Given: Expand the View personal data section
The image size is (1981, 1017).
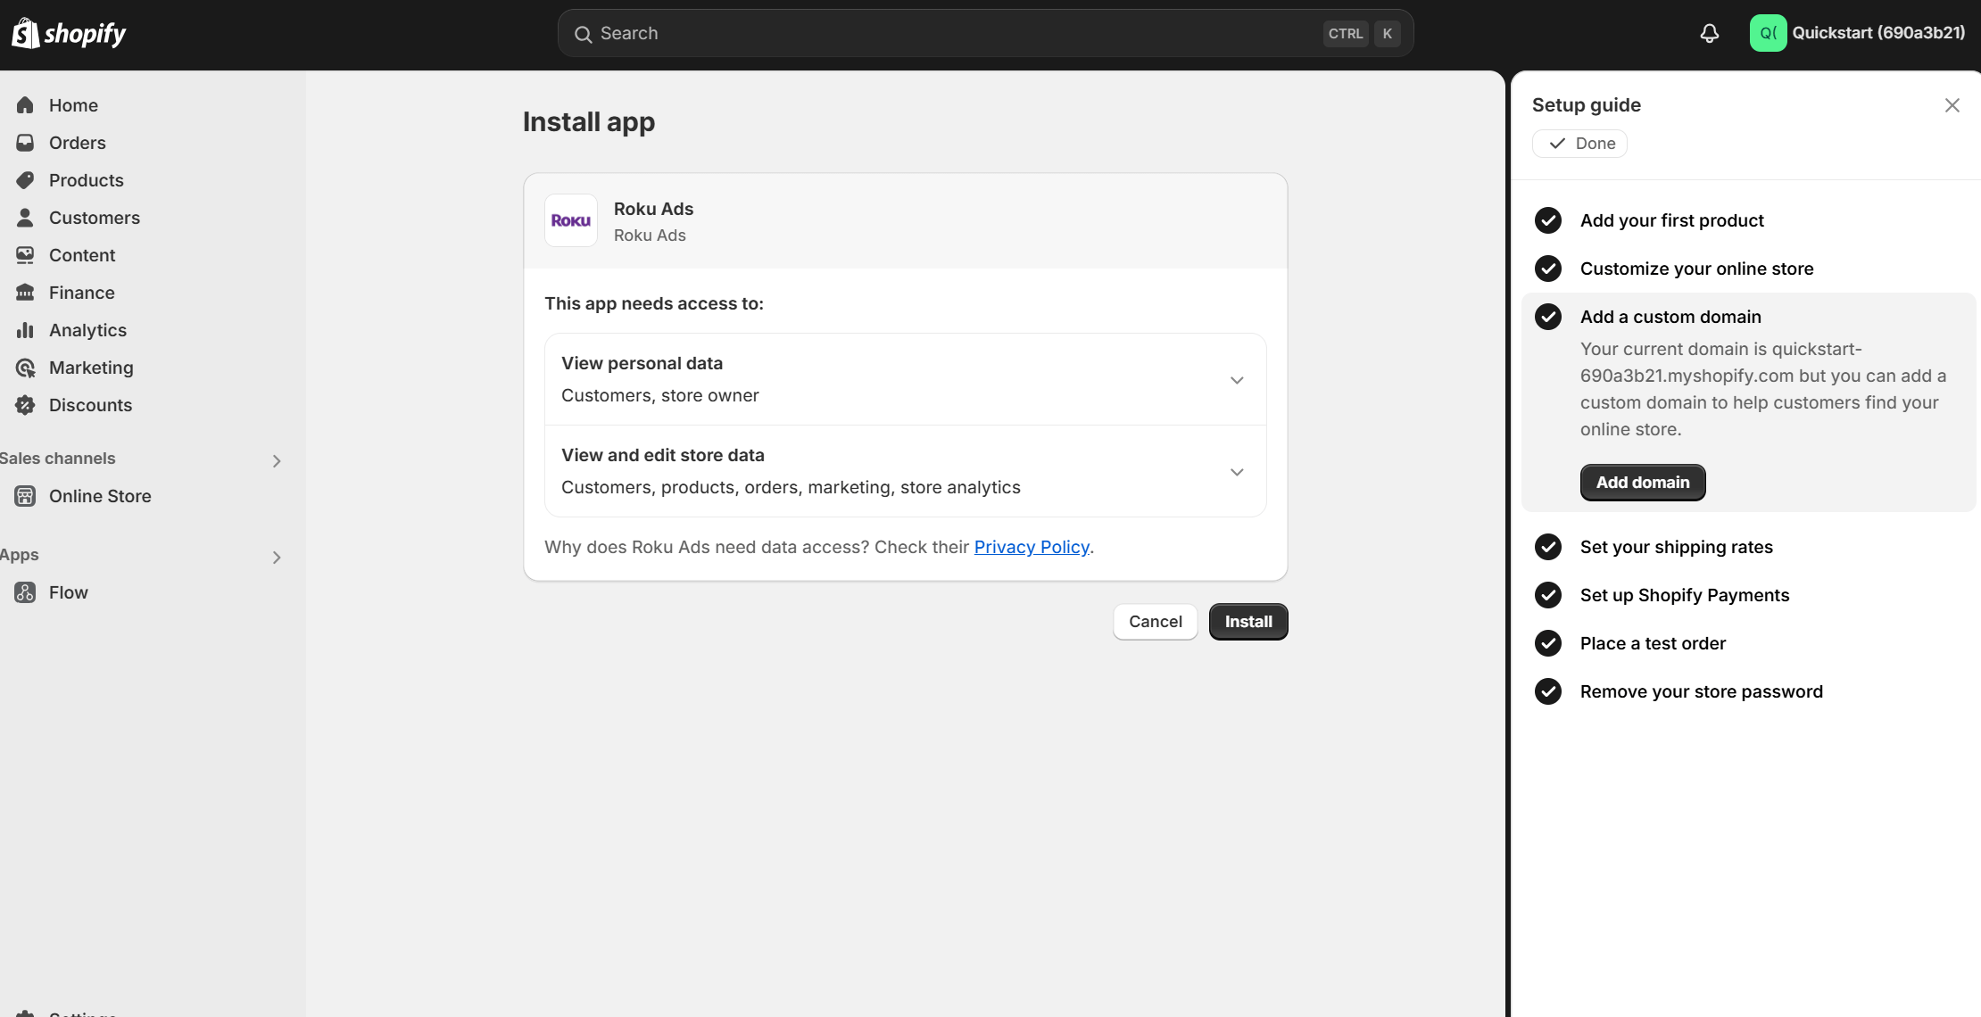Looking at the screenshot, I should click(1237, 380).
